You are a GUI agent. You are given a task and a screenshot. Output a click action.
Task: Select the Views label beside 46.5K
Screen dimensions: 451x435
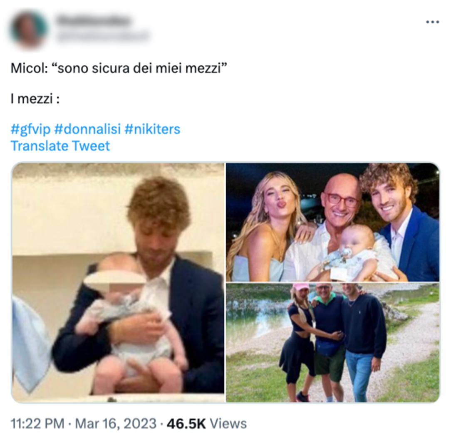(228, 423)
